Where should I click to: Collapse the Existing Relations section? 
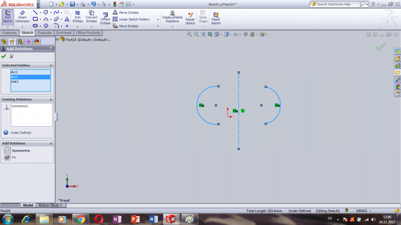51,100
